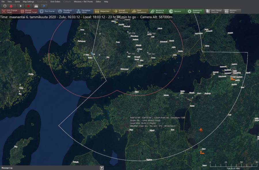Open the Unit Orders menu

55,2
